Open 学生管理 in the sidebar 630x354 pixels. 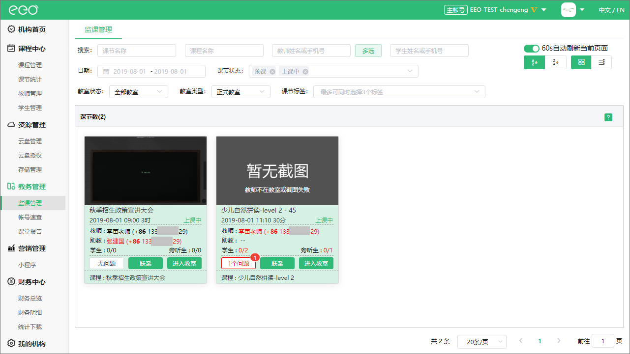pyautogui.click(x=30, y=108)
